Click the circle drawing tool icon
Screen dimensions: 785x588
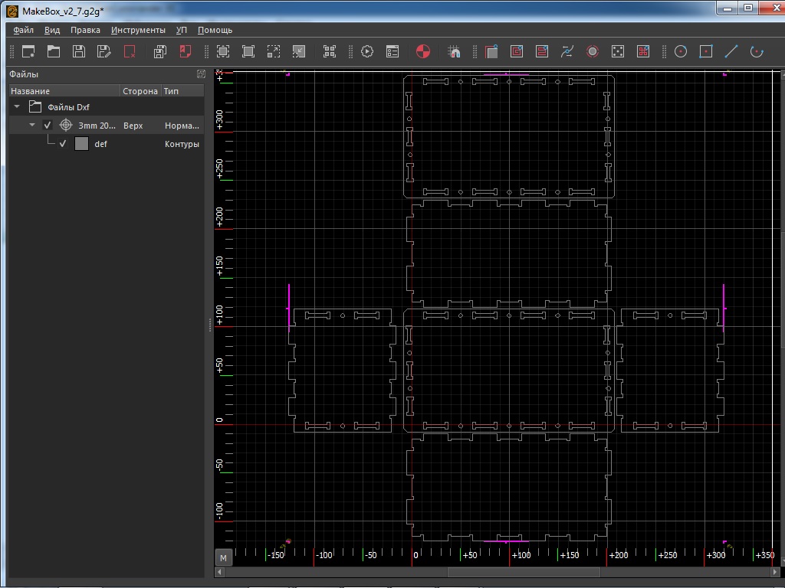pos(680,51)
